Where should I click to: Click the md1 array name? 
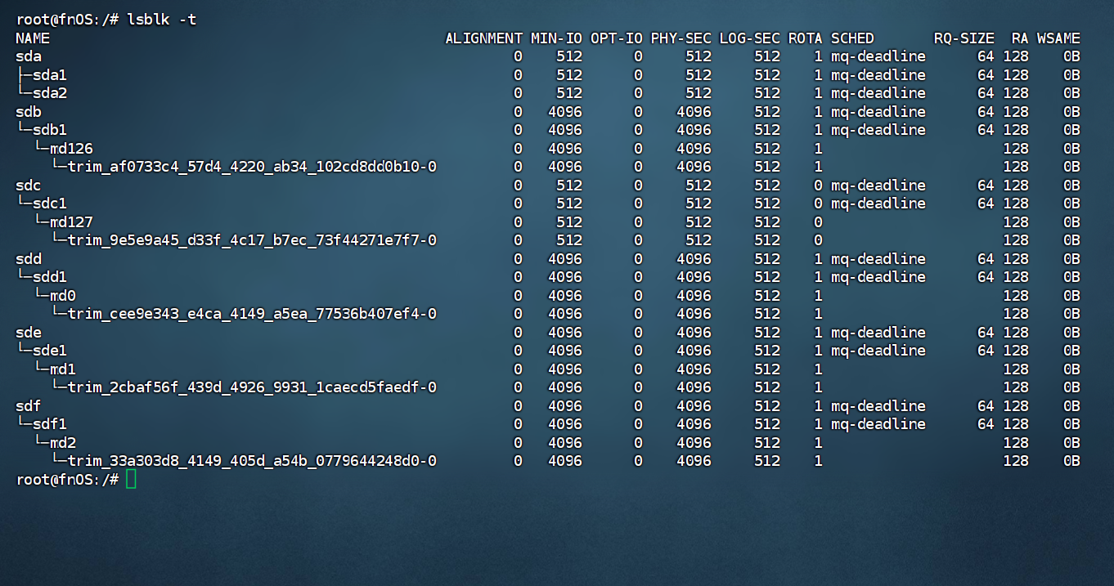pos(63,369)
